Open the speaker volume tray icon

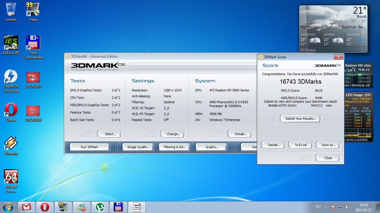coord(348,207)
